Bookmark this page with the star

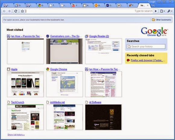tap(22, 11)
